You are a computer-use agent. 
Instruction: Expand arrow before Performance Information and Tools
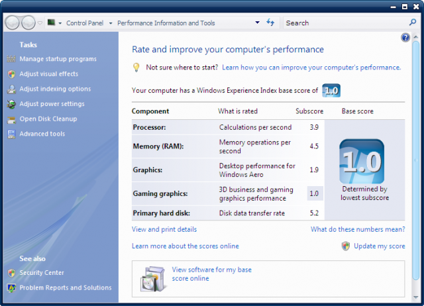pos(111,23)
